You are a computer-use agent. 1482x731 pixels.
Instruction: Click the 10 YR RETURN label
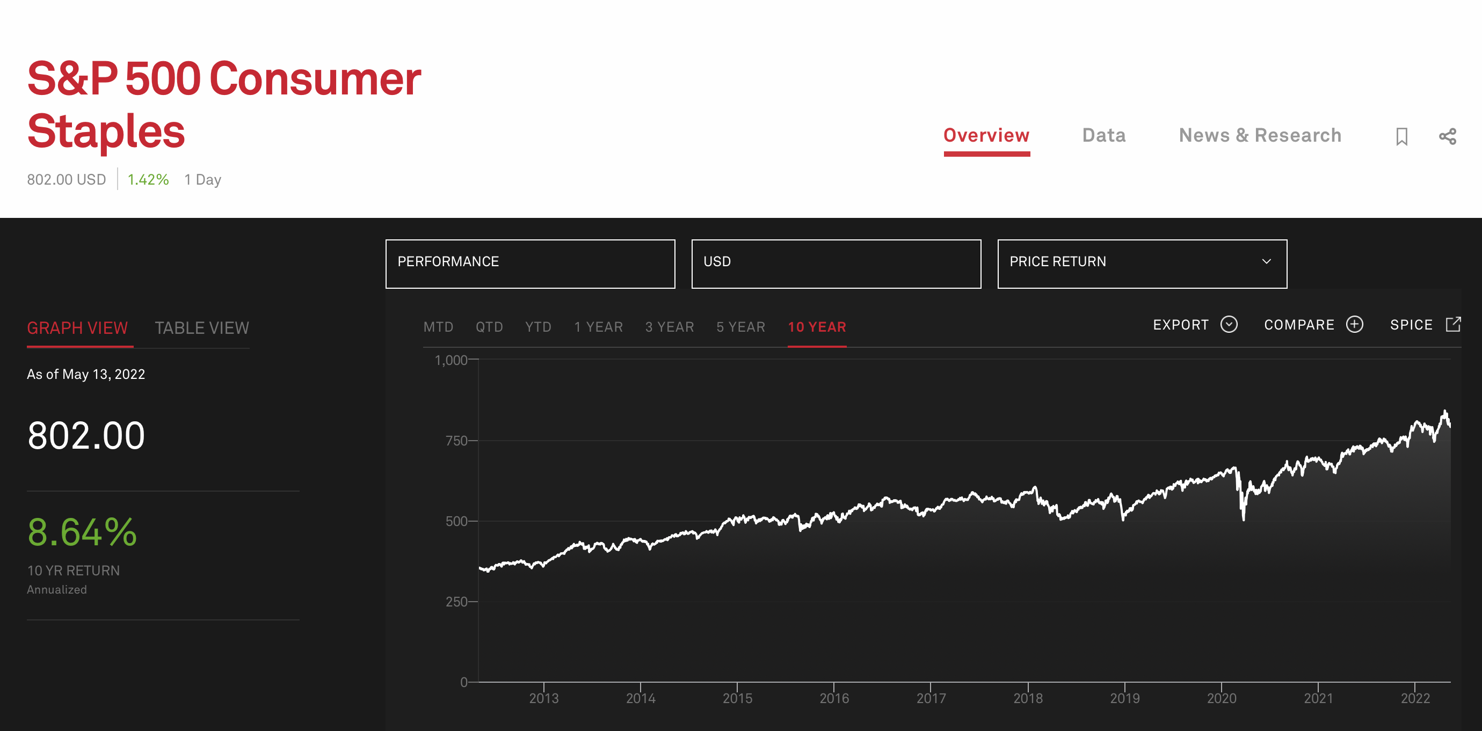[x=73, y=571]
